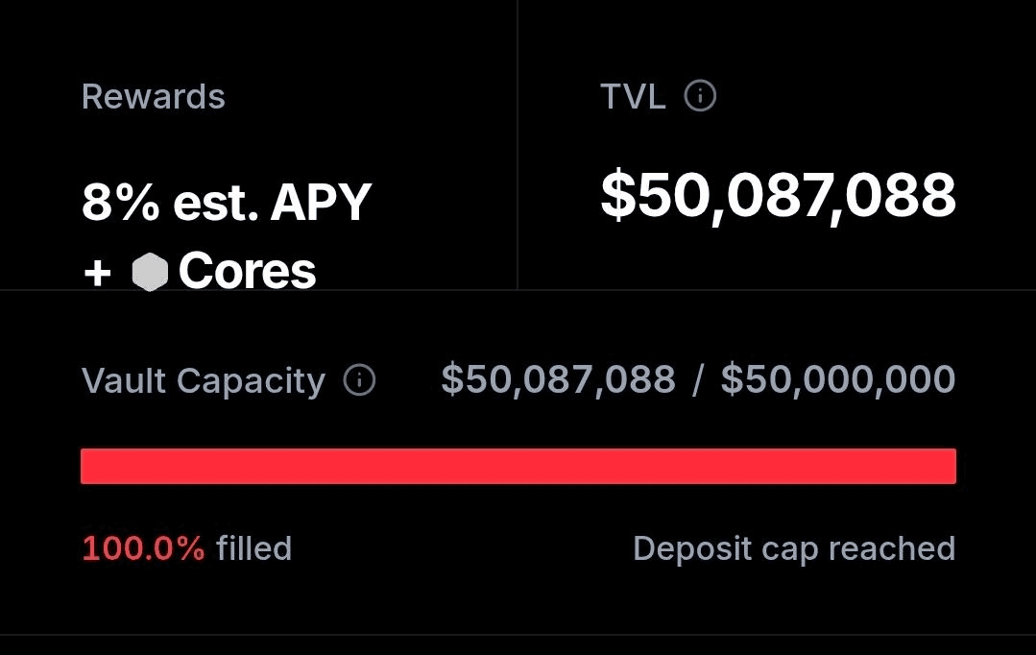This screenshot has height=655, width=1036.
Task: Click the Cores hexagon icon
Action: (x=150, y=272)
